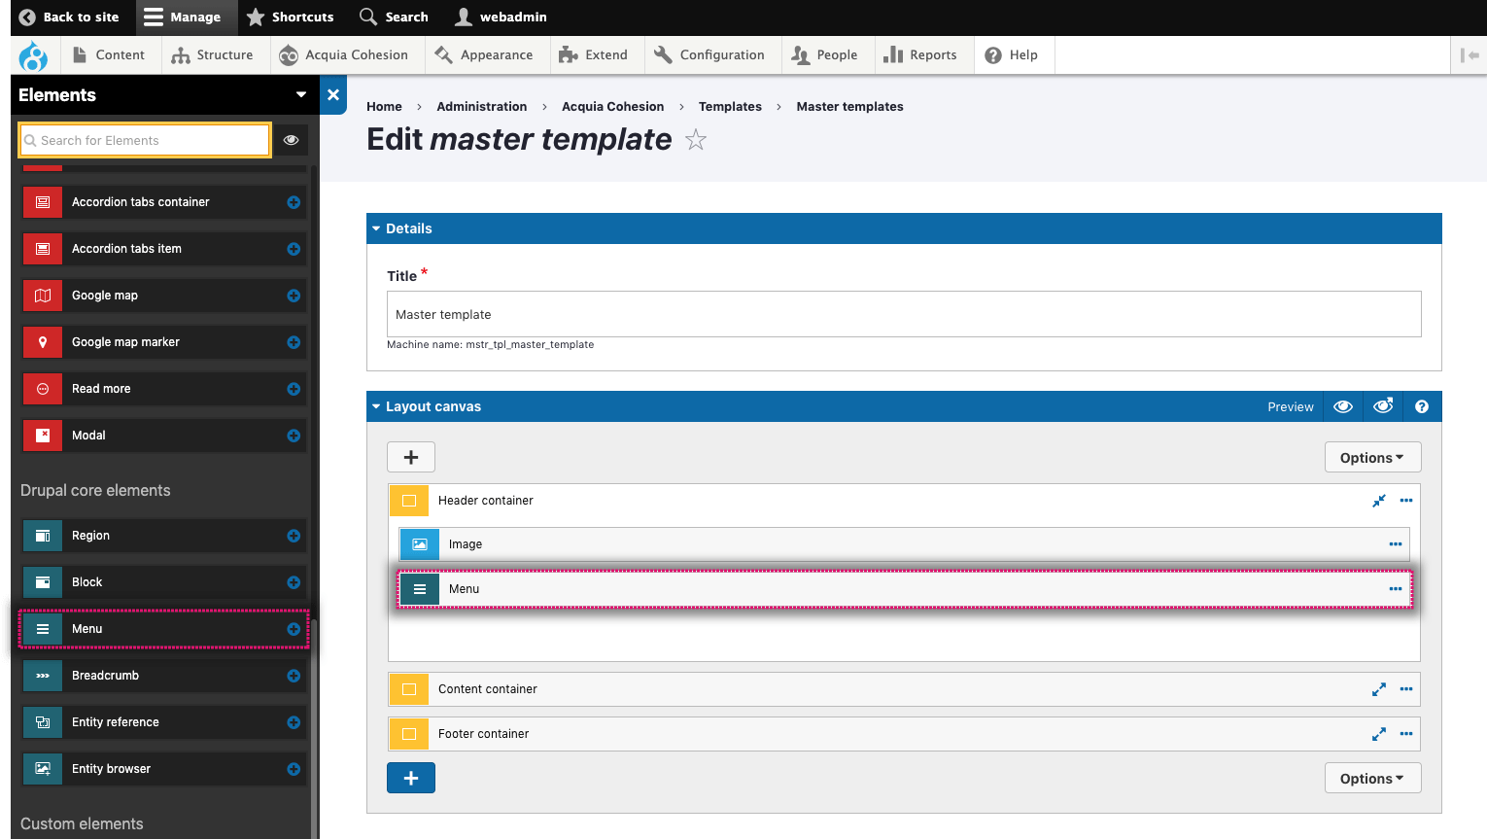1487x839 pixels.
Task: Open Layout canvas help question icon
Action: 1422,406
